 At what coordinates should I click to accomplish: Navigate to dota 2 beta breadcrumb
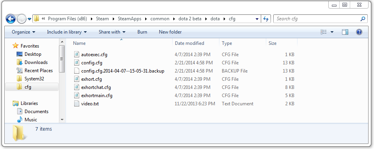pos(190,19)
